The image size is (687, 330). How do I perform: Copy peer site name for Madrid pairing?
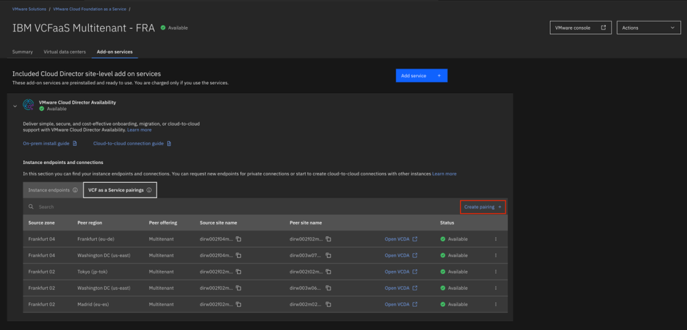tap(328, 304)
